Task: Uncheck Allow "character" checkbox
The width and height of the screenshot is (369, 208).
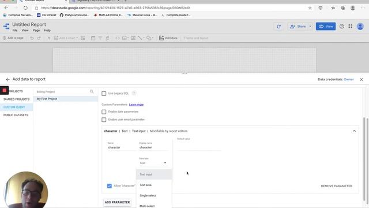Action: pos(110,186)
